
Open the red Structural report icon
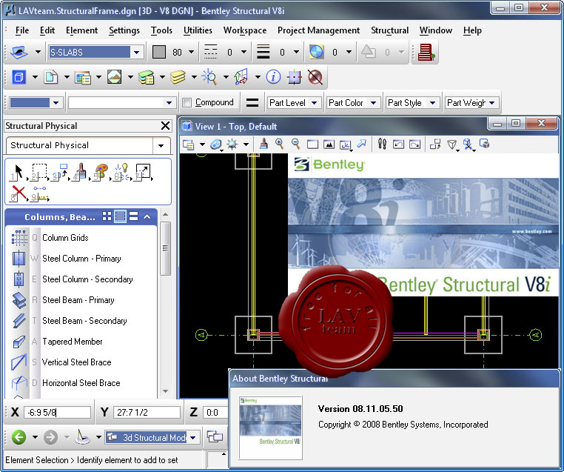pyautogui.click(x=426, y=53)
